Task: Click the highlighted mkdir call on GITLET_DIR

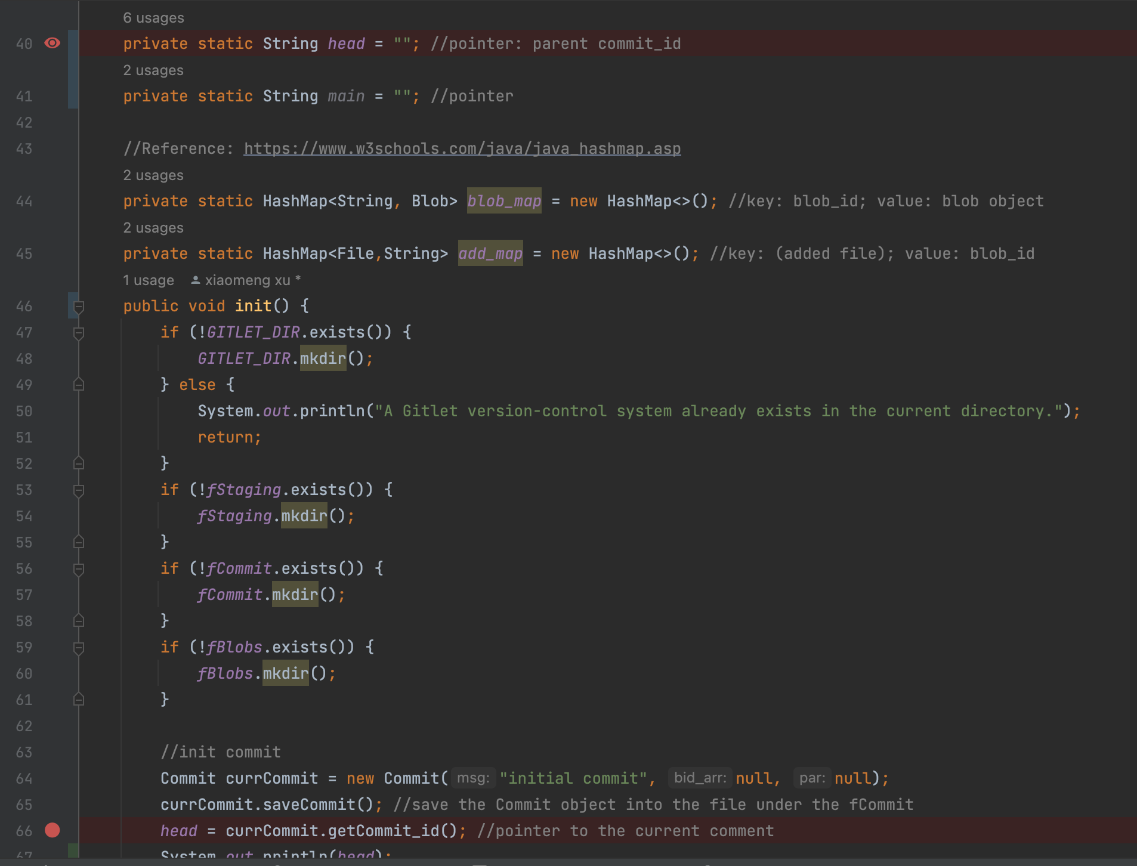Action: coord(323,358)
